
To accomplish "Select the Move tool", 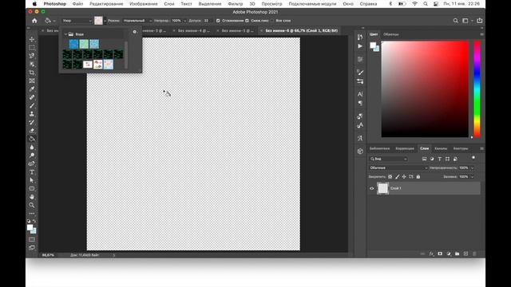I will point(32,39).
